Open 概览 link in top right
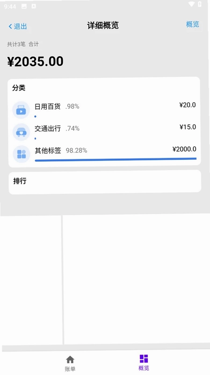 (x=193, y=24)
